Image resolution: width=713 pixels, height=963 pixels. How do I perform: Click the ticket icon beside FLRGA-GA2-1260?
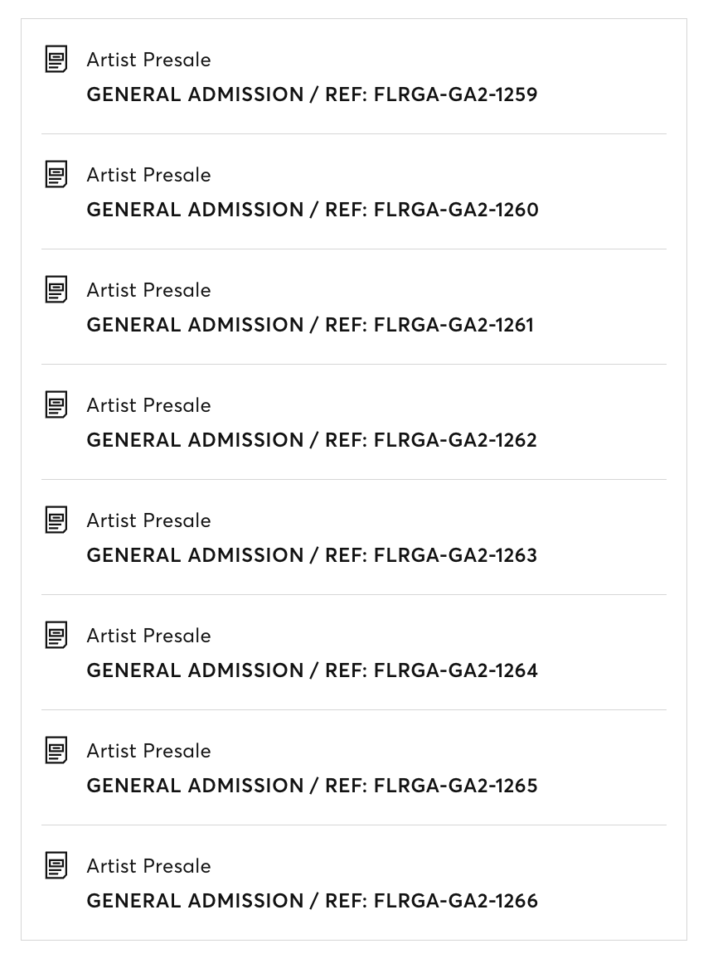click(x=56, y=174)
